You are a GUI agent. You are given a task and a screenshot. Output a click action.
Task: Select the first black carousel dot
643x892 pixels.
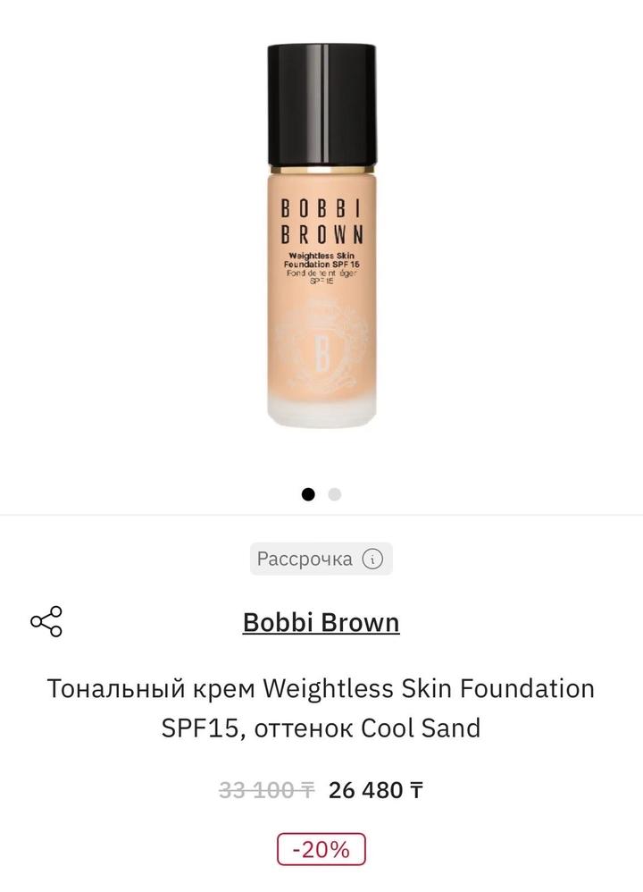coord(308,494)
